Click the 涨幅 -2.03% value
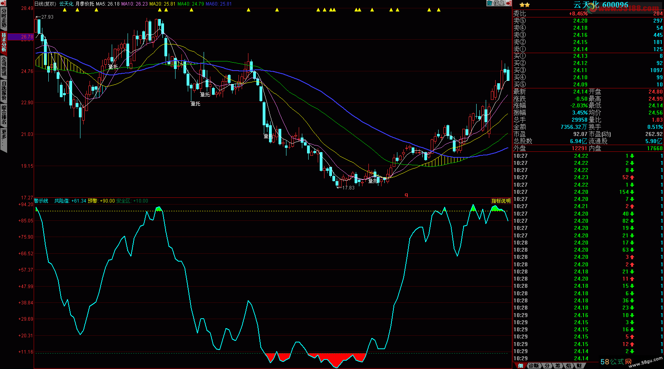 (579, 106)
